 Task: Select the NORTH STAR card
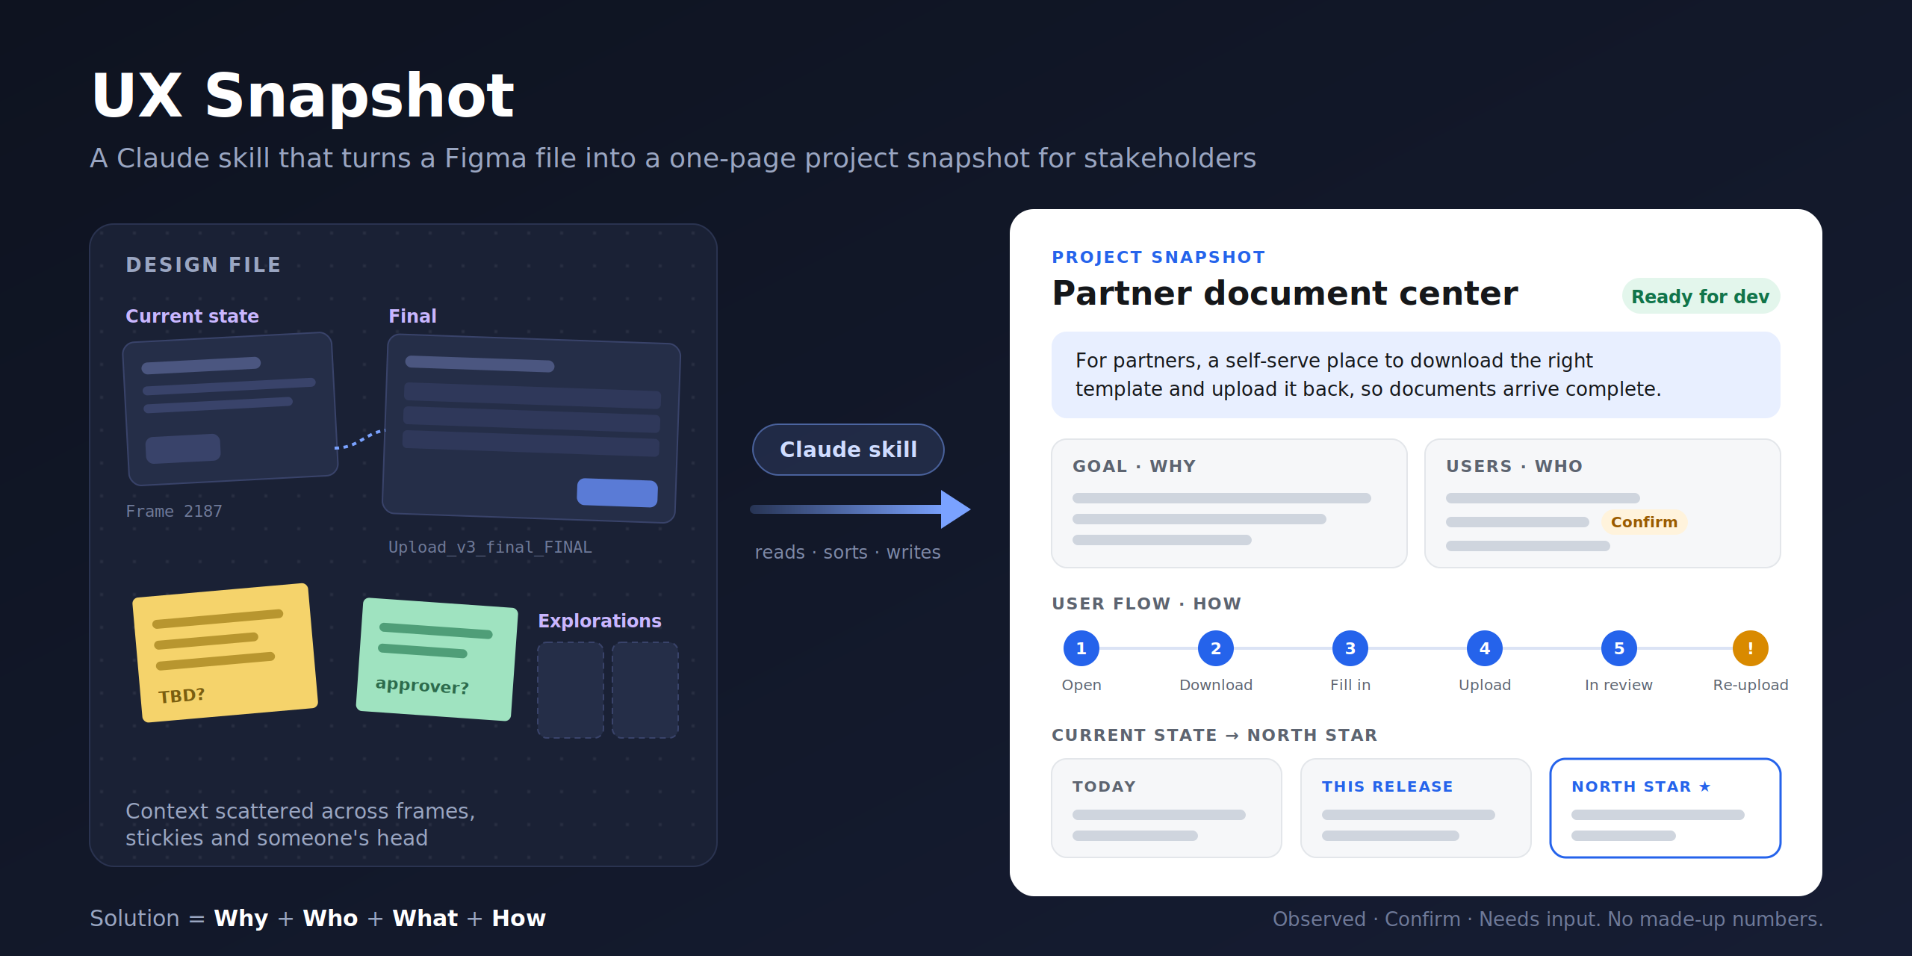[x=1665, y=808]
